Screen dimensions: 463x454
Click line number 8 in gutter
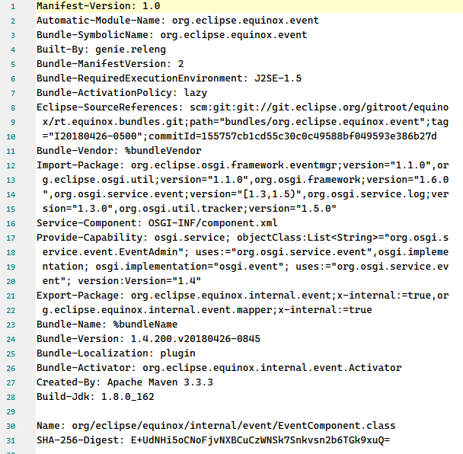click(13, 108)
